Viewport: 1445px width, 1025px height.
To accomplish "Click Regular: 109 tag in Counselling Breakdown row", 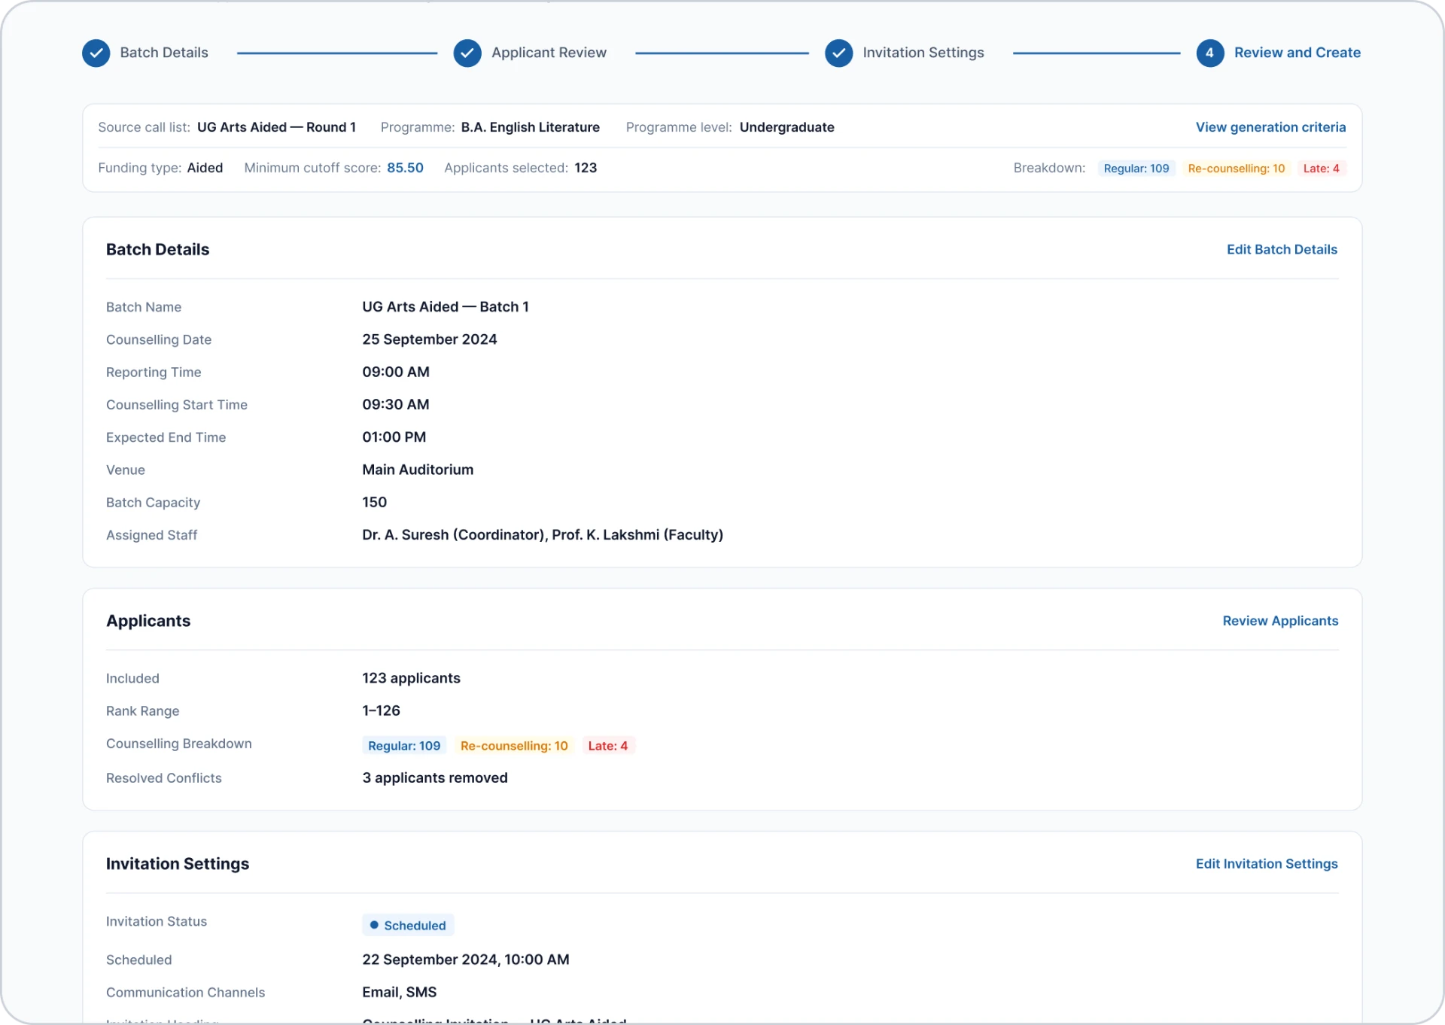I will (x=404, y=746).
